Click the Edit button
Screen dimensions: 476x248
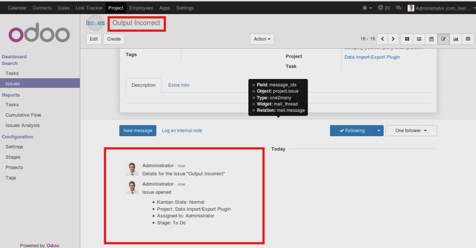[94, 39]
